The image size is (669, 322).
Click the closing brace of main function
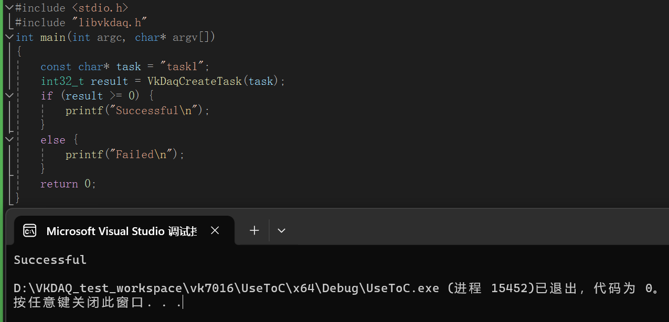coord(18,198)
